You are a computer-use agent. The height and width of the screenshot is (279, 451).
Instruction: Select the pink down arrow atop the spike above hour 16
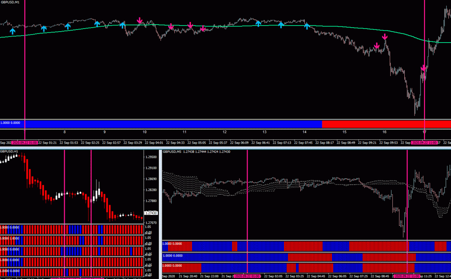point(385,37)
